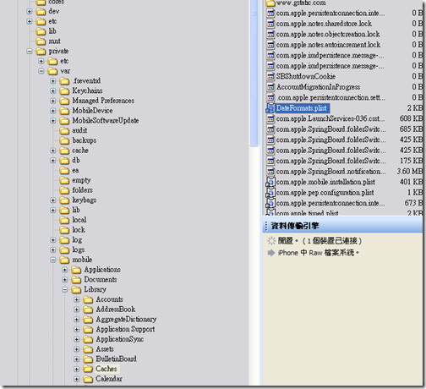The width and height of the screenshot is (426, 389).
Task: Click the 閒置 device connected status text
Action: pyautogui.click(x=319, y=241)
